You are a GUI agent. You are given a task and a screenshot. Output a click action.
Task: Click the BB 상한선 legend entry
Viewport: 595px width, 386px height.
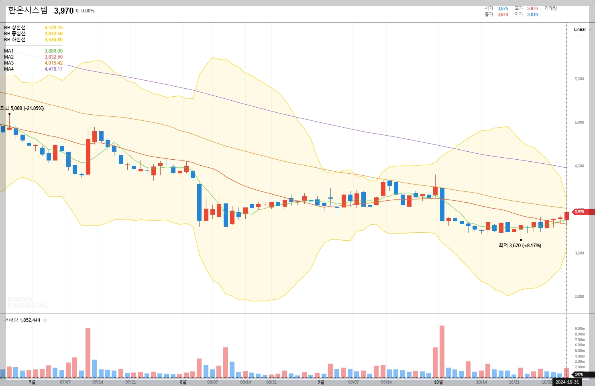coord(15,28)
